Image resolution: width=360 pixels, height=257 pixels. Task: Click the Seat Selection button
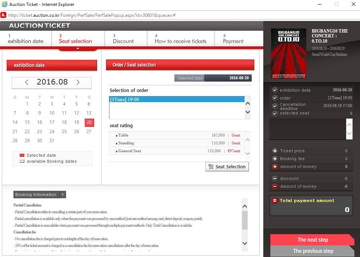[227, 166]
